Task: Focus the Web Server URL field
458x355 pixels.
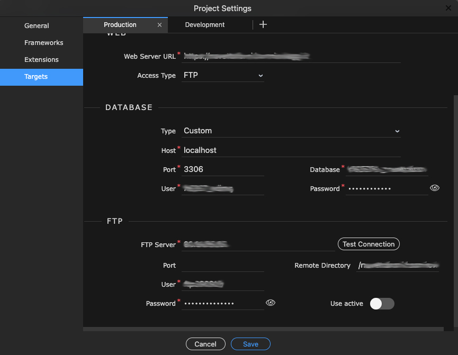Action: click(291, 56)
